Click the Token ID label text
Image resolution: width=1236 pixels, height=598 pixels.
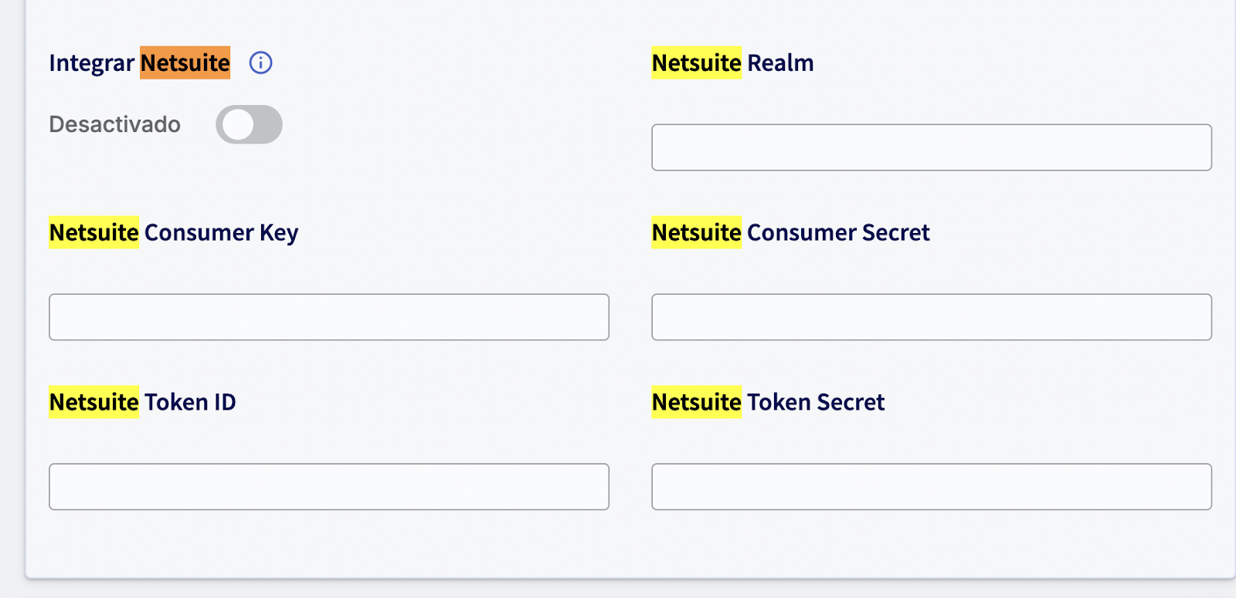190,403
